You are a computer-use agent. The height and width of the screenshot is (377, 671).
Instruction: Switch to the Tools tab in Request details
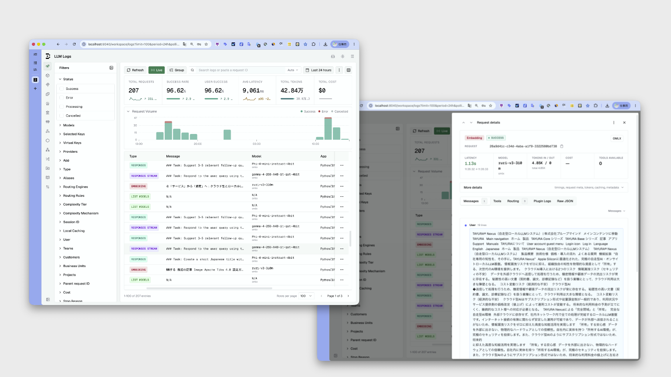pyautogui.click(x=497, y=201)
